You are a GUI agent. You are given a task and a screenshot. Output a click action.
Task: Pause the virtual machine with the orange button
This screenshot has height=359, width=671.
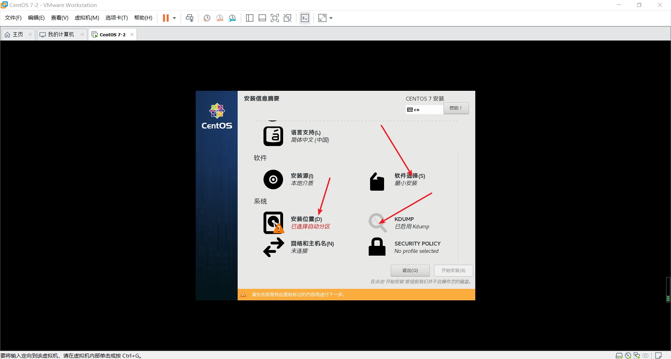[166, 18]
